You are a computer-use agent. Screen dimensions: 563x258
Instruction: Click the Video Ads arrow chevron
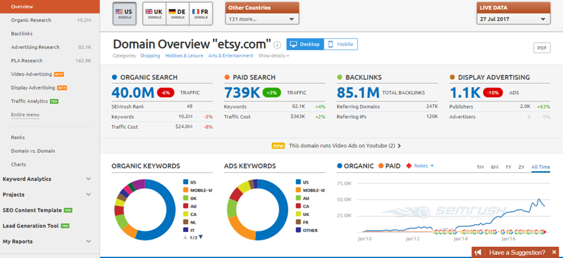point(399,146)
